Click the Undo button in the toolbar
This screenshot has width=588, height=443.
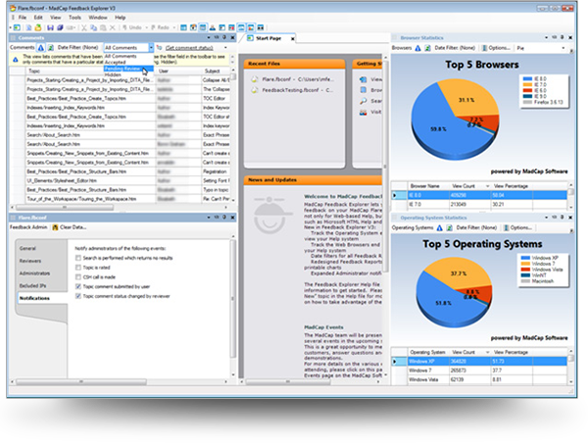click(x=132, y=27)
